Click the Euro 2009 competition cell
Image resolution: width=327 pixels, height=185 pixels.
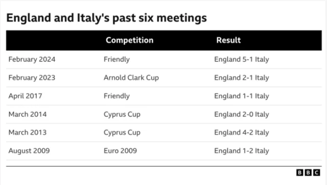(x=121, y=151)
